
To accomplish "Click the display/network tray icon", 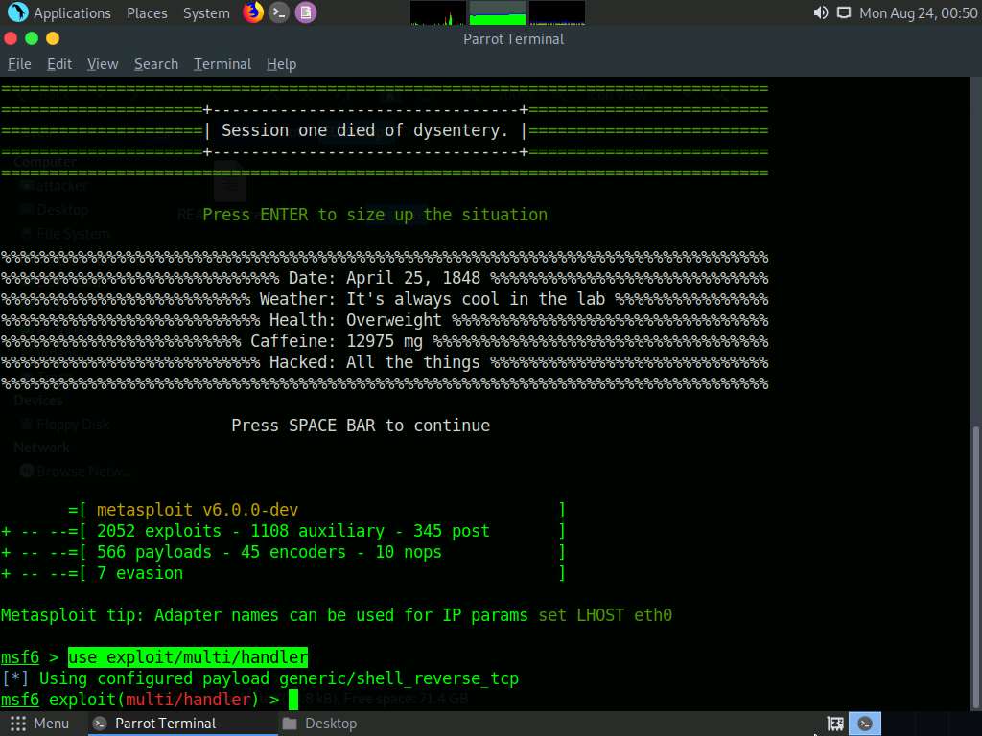I will click(x=844, y=12).
